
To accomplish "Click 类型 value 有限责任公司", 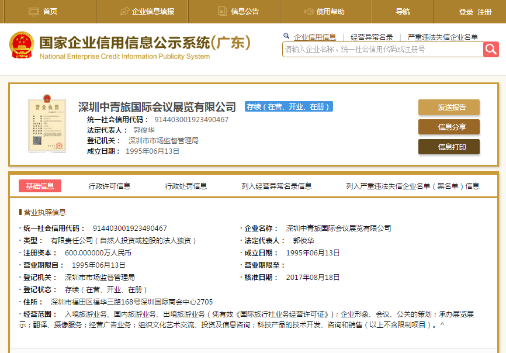I will coord(123,241).
